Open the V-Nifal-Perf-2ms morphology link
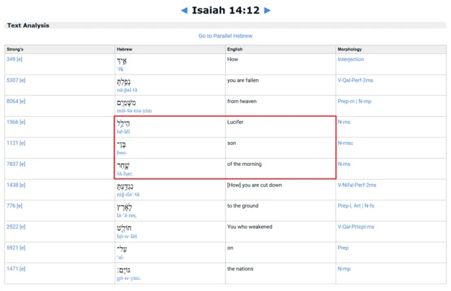The image size is (451, 291). (356, 185)
